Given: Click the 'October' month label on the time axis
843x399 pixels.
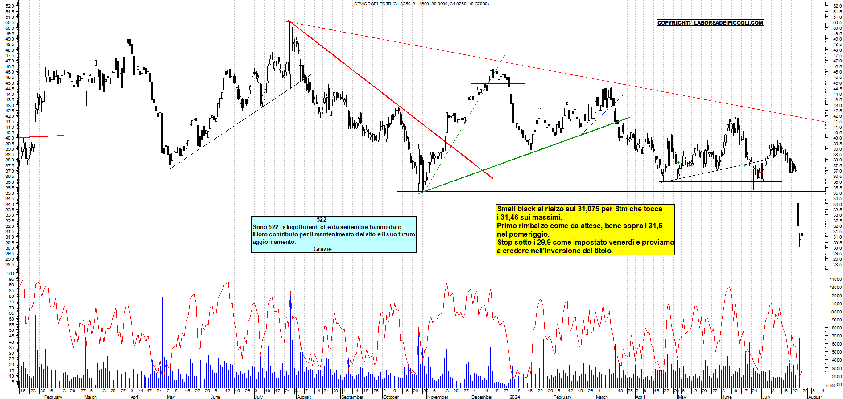Looking at the screenshot, I should point(391,397).
